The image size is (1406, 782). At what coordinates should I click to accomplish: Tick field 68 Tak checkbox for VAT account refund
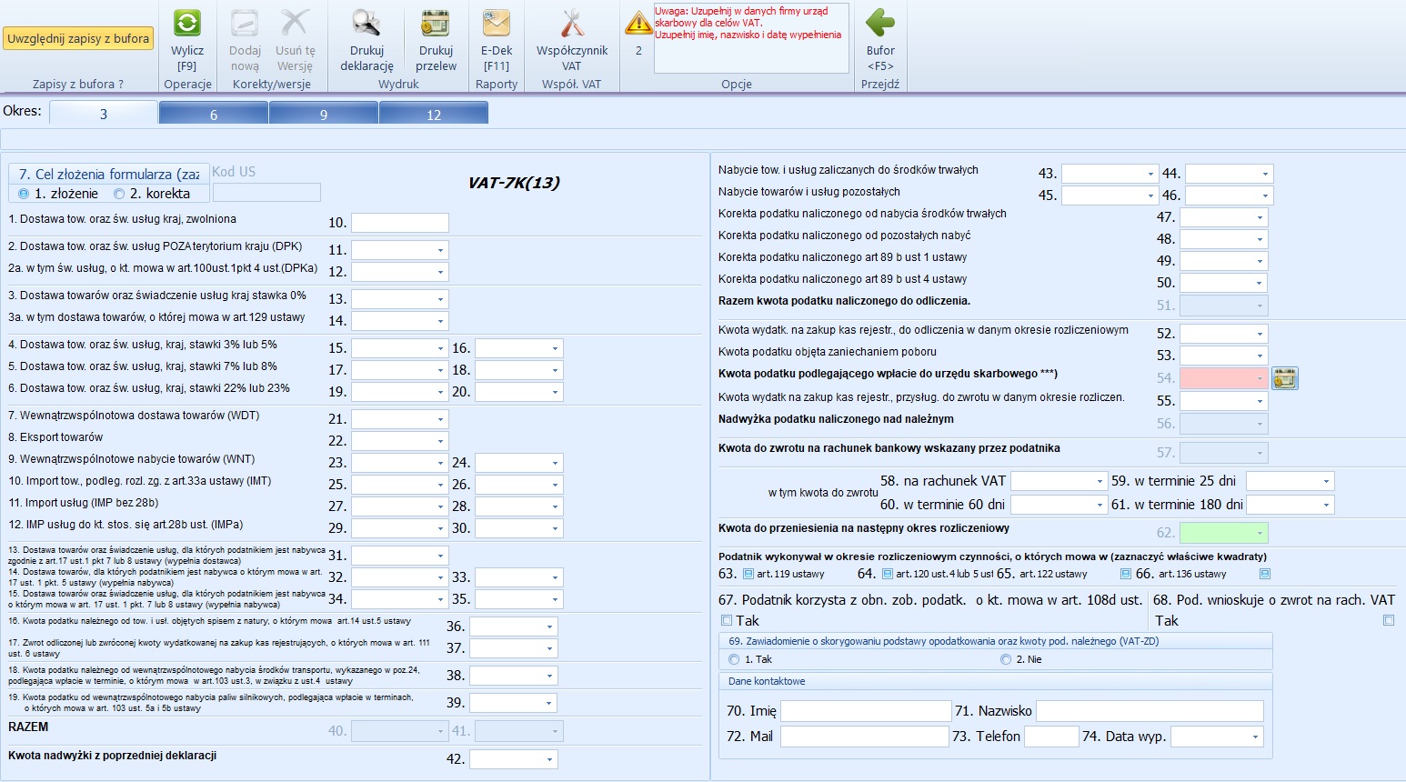[x=1389, y=620]
